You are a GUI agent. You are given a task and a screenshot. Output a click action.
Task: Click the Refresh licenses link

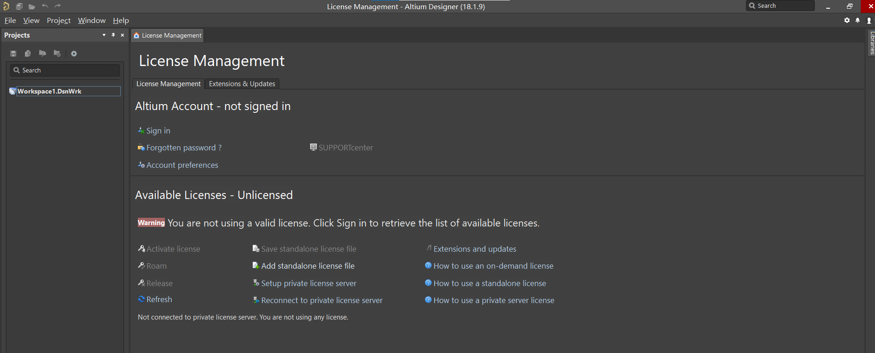159,299
